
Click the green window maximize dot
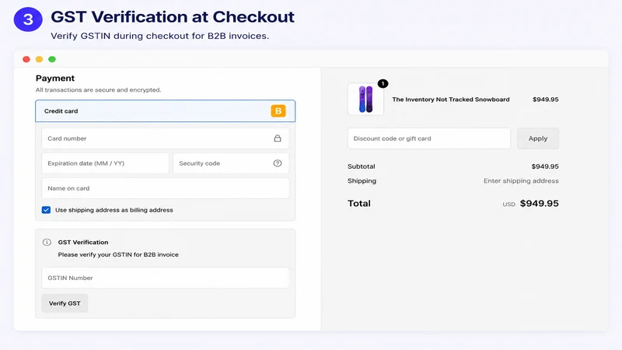click(x=52, y=59)
